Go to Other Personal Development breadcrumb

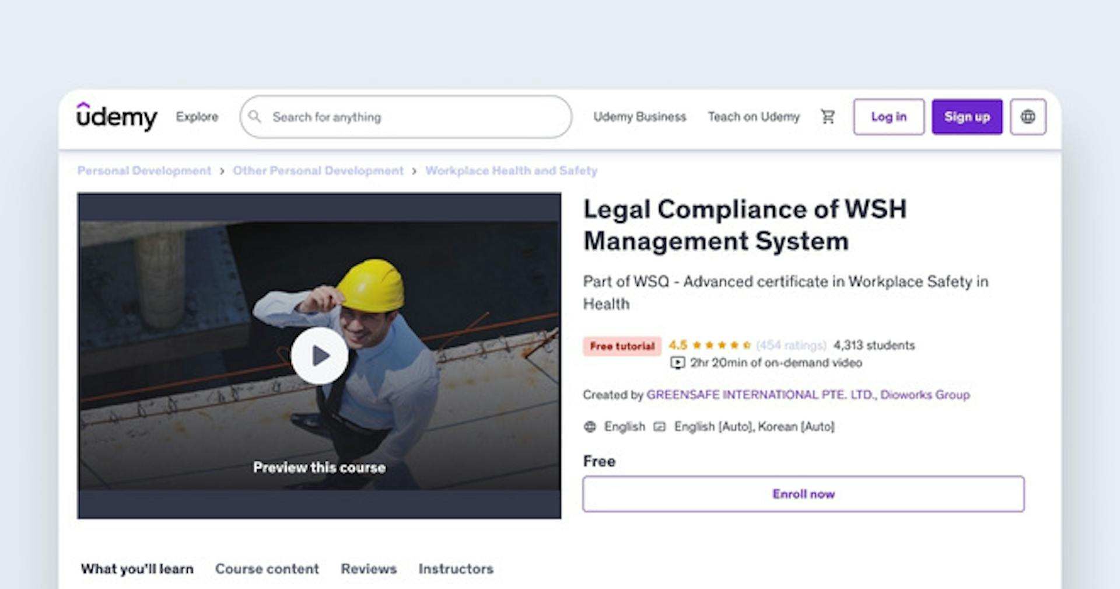pos(318,170)
